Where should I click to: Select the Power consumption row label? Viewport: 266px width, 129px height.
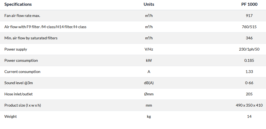click(21, 60)
